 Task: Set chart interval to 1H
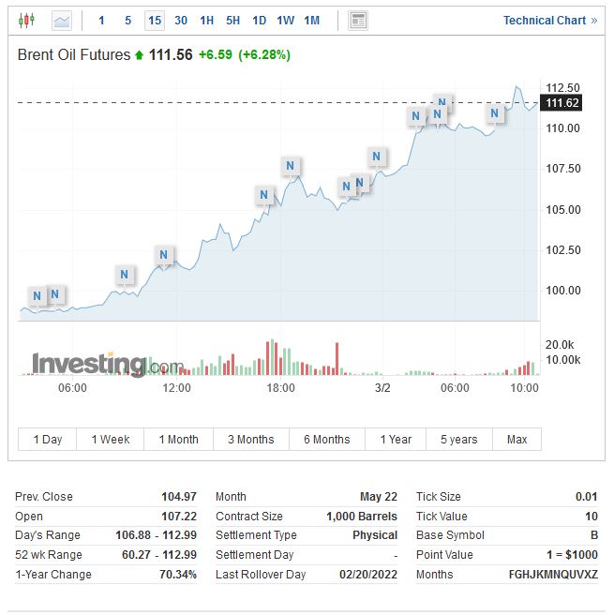click(207, 20)
